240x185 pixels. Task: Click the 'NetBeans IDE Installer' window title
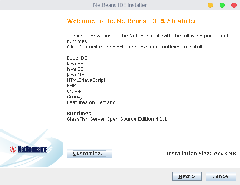coord(120,5)
